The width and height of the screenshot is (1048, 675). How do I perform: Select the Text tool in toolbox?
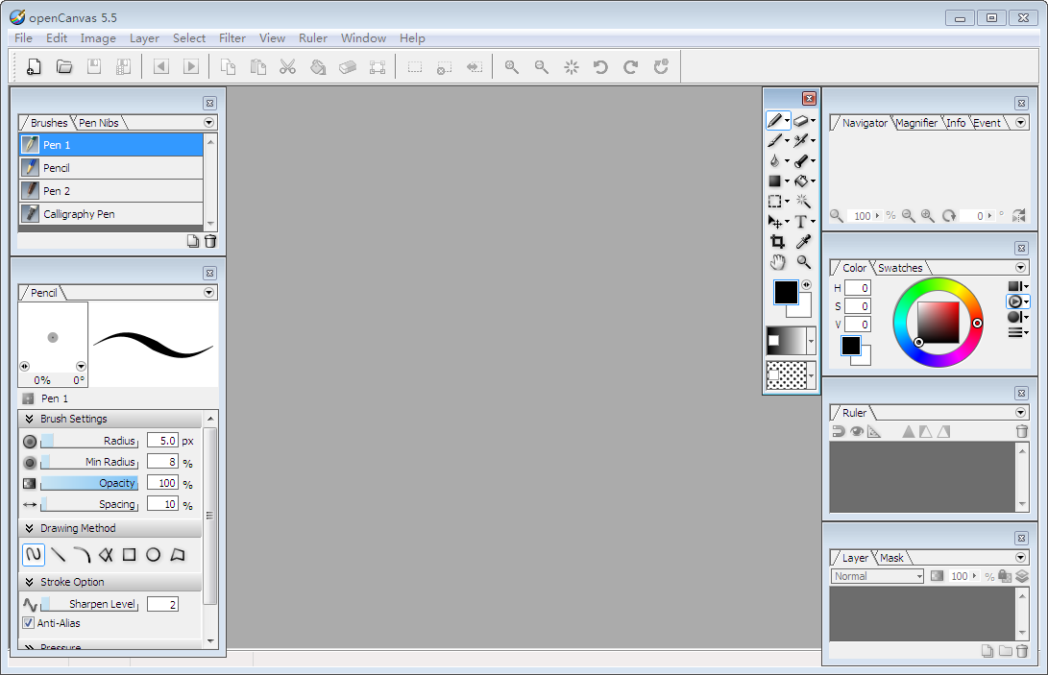(800, 222)
